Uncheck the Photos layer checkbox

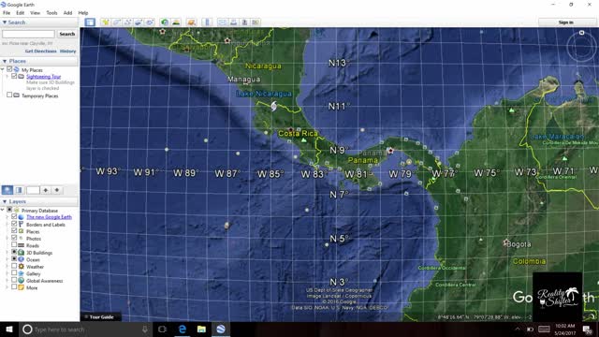pos(14,238)
